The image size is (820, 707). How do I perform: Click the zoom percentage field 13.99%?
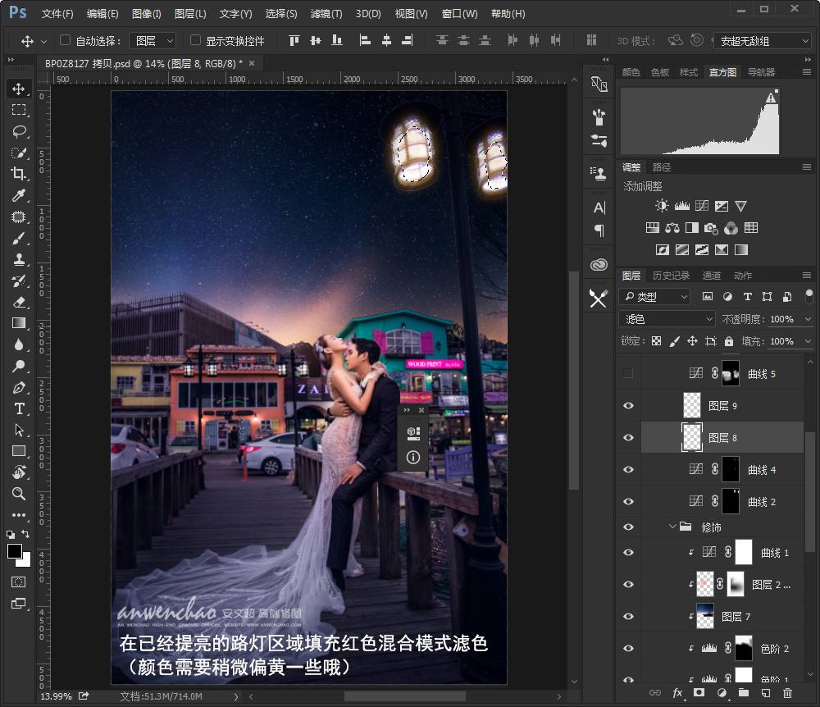[x=56, y=696]
